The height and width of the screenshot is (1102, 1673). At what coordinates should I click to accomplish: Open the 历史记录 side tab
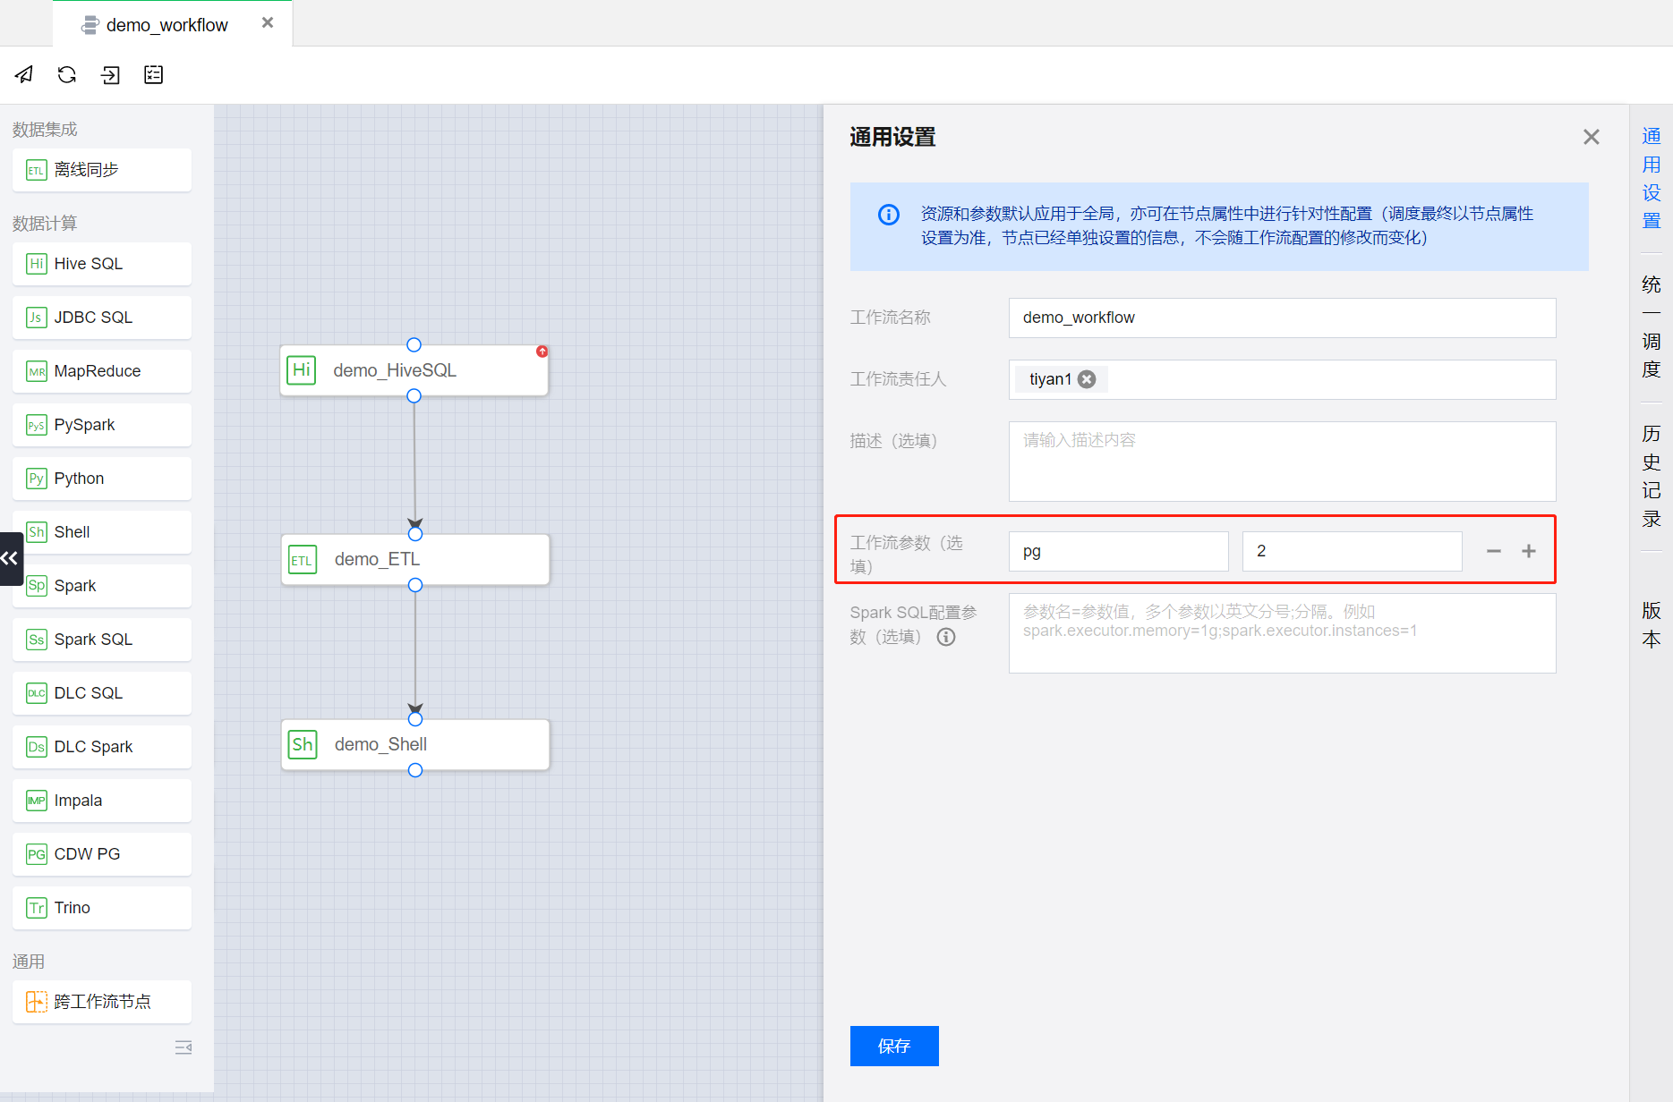tap(1652, 476)
